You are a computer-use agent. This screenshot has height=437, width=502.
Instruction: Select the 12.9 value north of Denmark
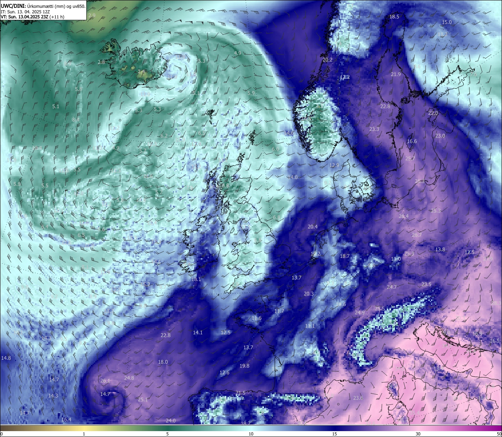coord(334,165)
